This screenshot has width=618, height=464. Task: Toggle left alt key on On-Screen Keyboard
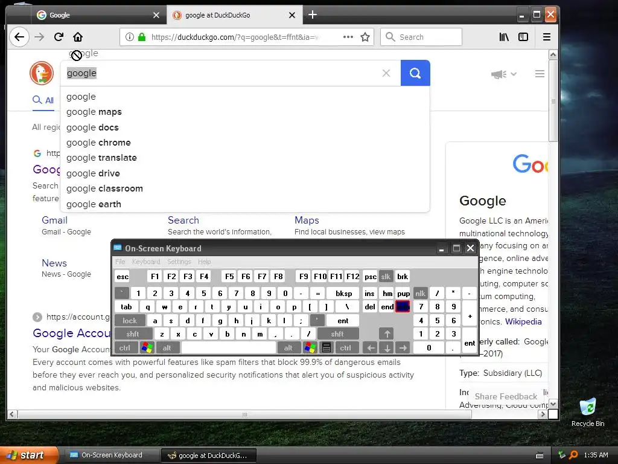click(167, 347)
